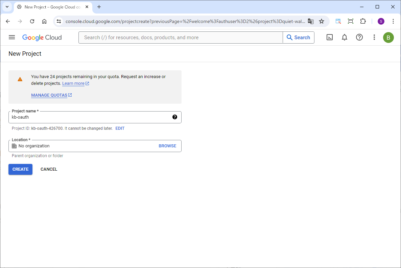Open the Chrome extensions puzzle icon
The image size is (401, 268).
tap(363, 21)
